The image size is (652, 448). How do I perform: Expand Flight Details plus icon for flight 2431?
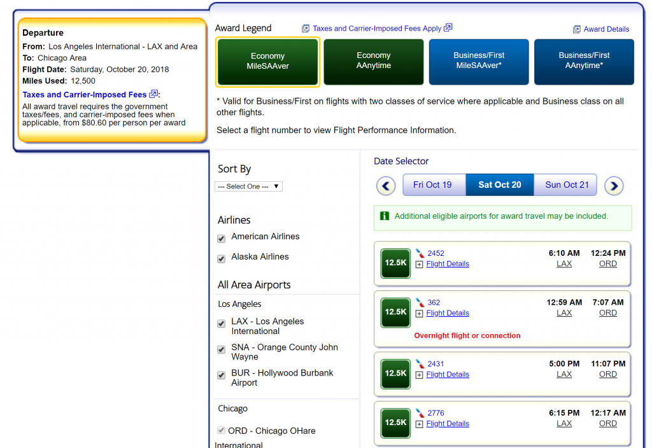point(419,375)
